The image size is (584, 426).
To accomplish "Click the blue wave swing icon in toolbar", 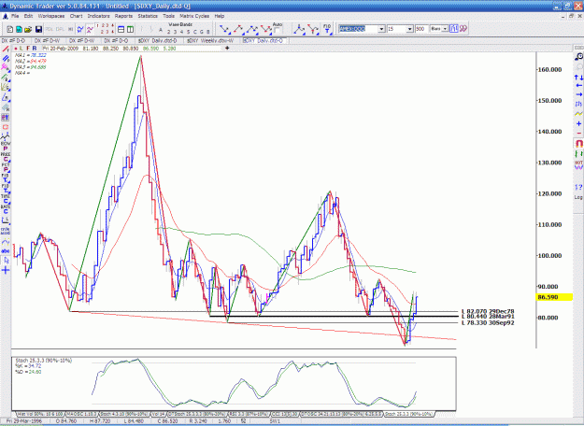I will pyautogui.click(x=80, y=29).
